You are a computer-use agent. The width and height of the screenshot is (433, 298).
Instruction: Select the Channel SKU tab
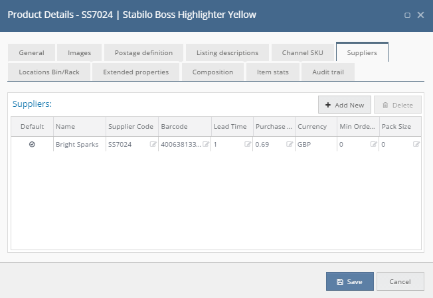[x=302, y=52]
